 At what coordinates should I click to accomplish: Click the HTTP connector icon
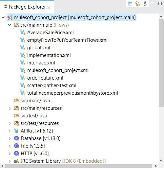(16, 154)
